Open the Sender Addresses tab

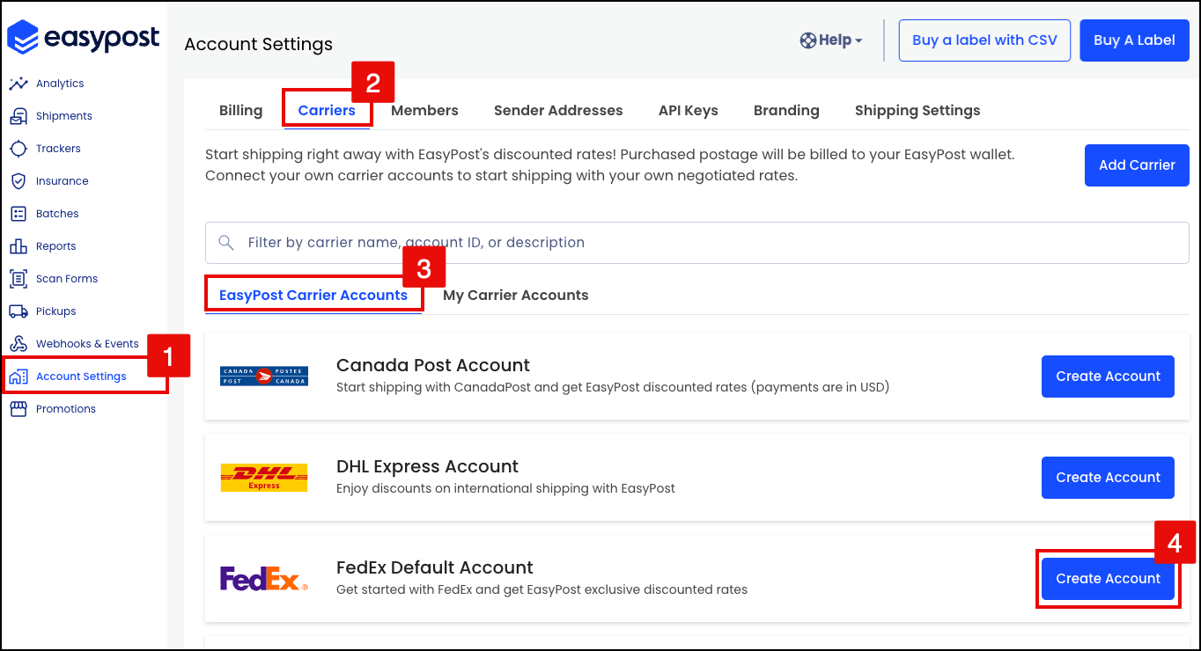coord(558,111)
